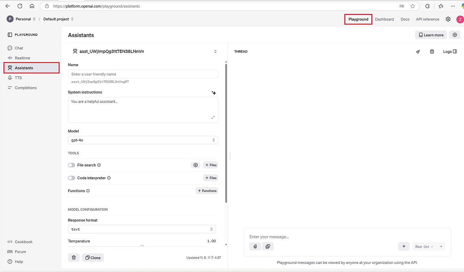
Task: Open the browser extensions icon
Action: tap(427, 6)
